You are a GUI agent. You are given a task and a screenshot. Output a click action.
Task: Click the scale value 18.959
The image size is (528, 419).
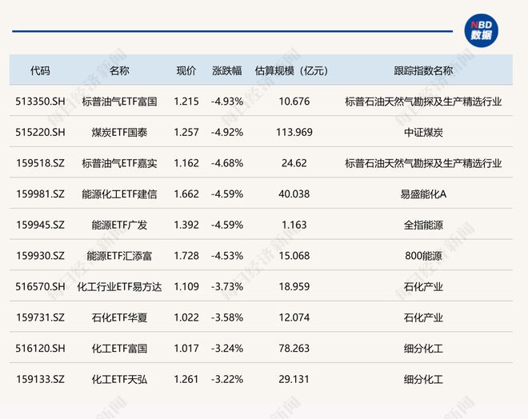point(294,287)
